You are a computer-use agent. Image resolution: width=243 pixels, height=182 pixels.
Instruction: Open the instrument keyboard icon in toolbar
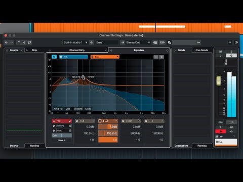(155, 42)
